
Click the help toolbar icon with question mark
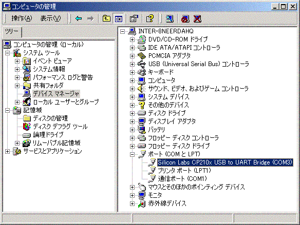coord(150,18)
